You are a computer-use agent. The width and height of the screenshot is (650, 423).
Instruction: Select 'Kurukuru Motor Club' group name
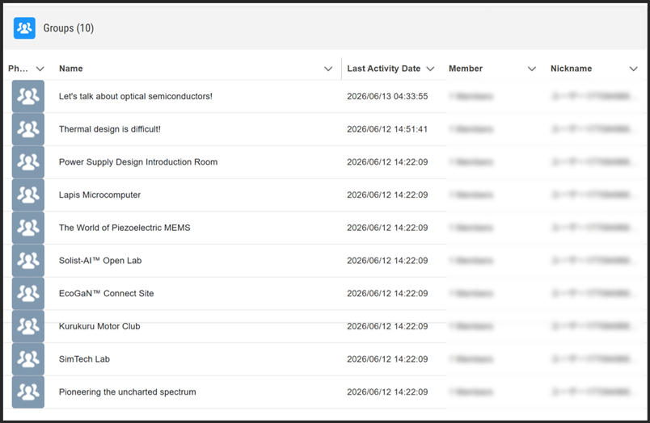click(99, 326)
